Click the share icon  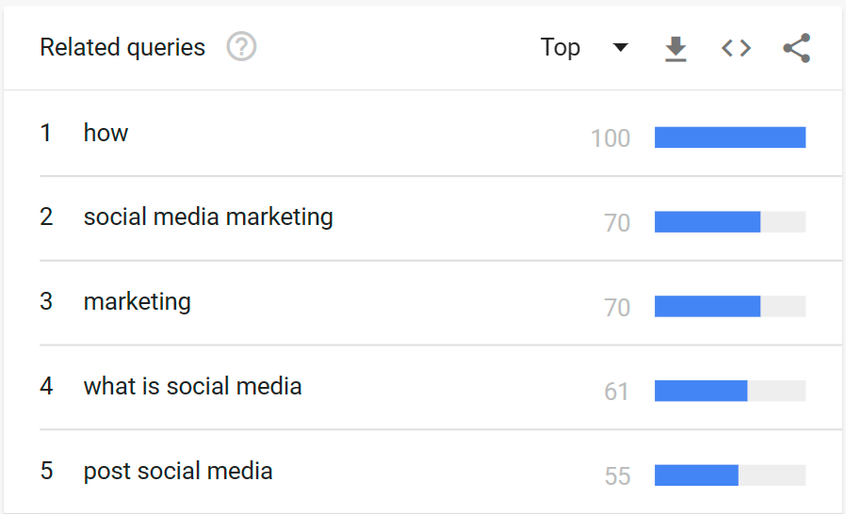click(797, 48)
